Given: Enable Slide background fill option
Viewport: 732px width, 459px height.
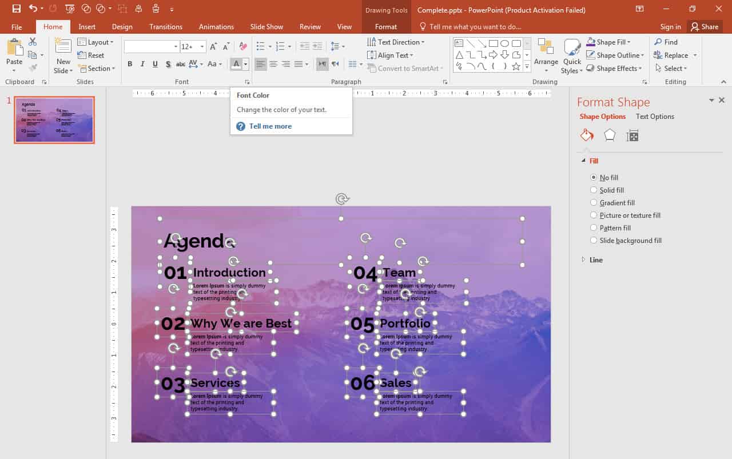Looking at the screenshot, I should pyautogui.click(x=594, y=240).
